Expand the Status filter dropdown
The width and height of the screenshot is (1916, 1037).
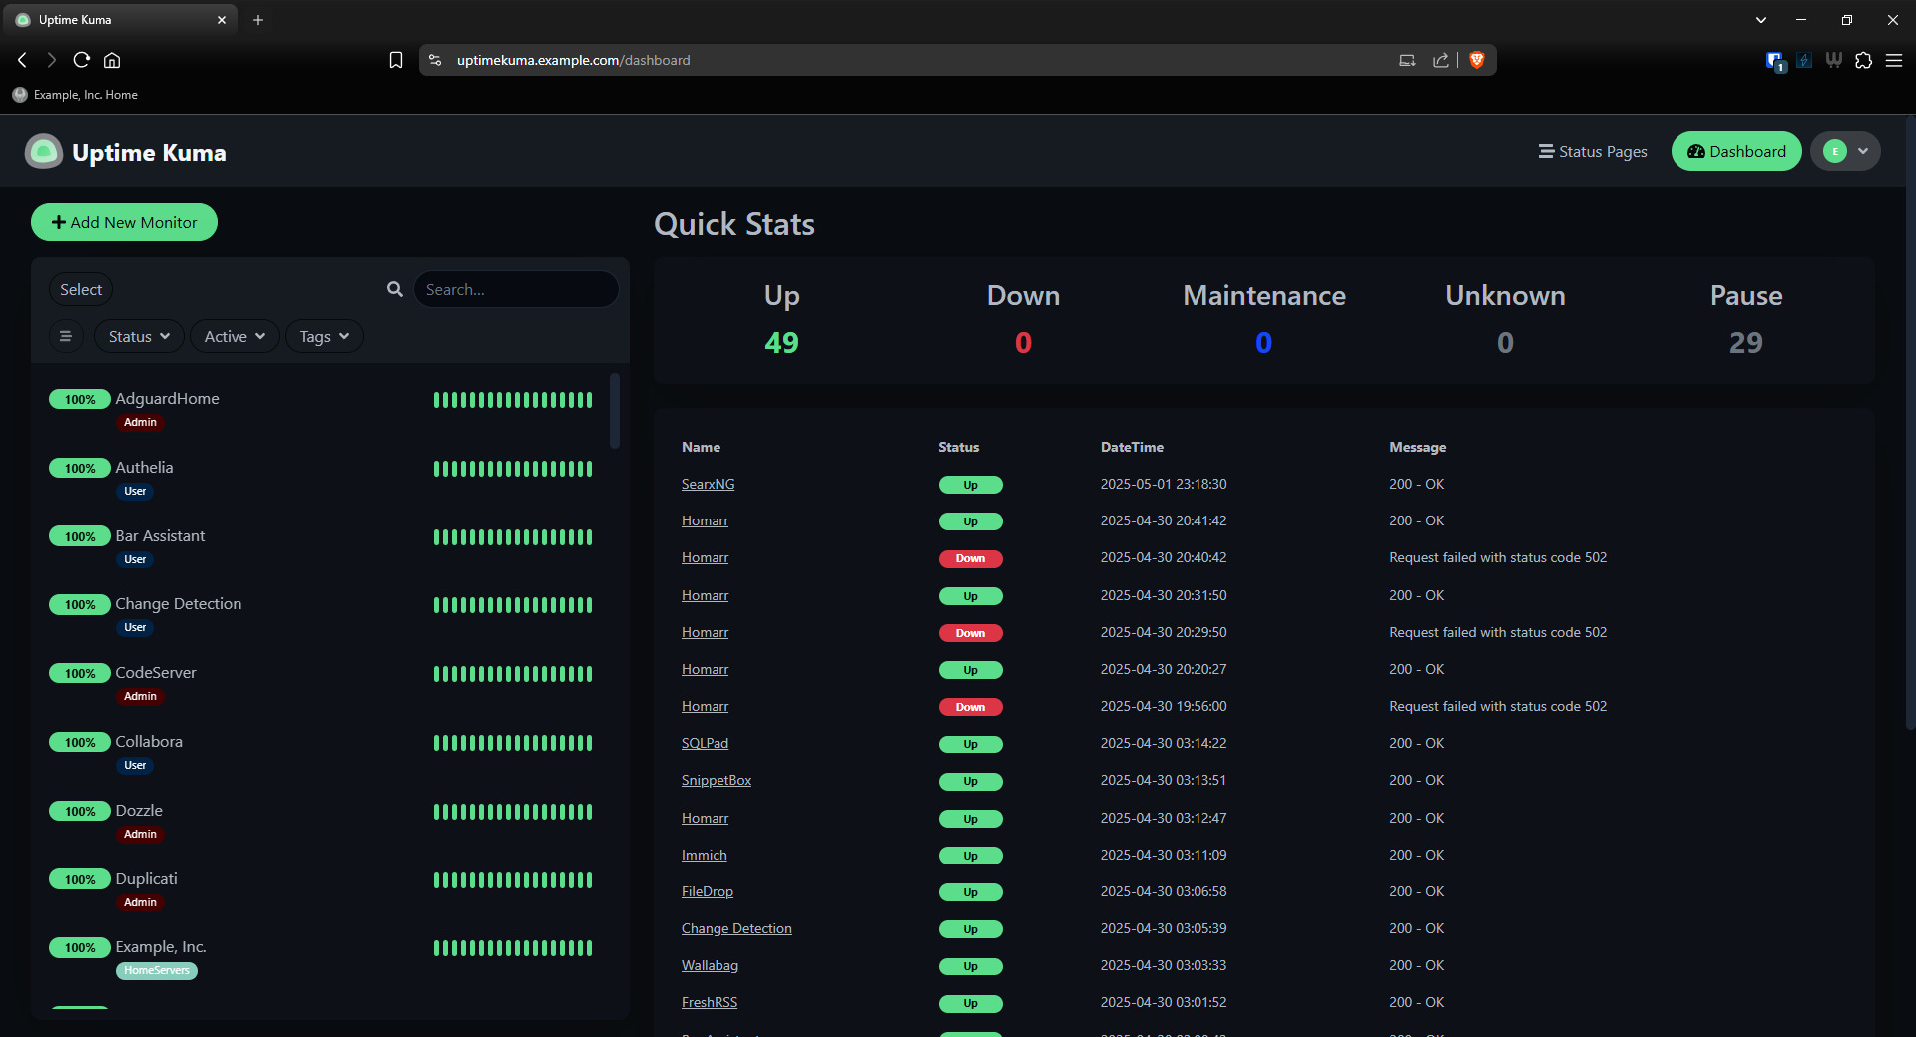(x=139, y=336)
